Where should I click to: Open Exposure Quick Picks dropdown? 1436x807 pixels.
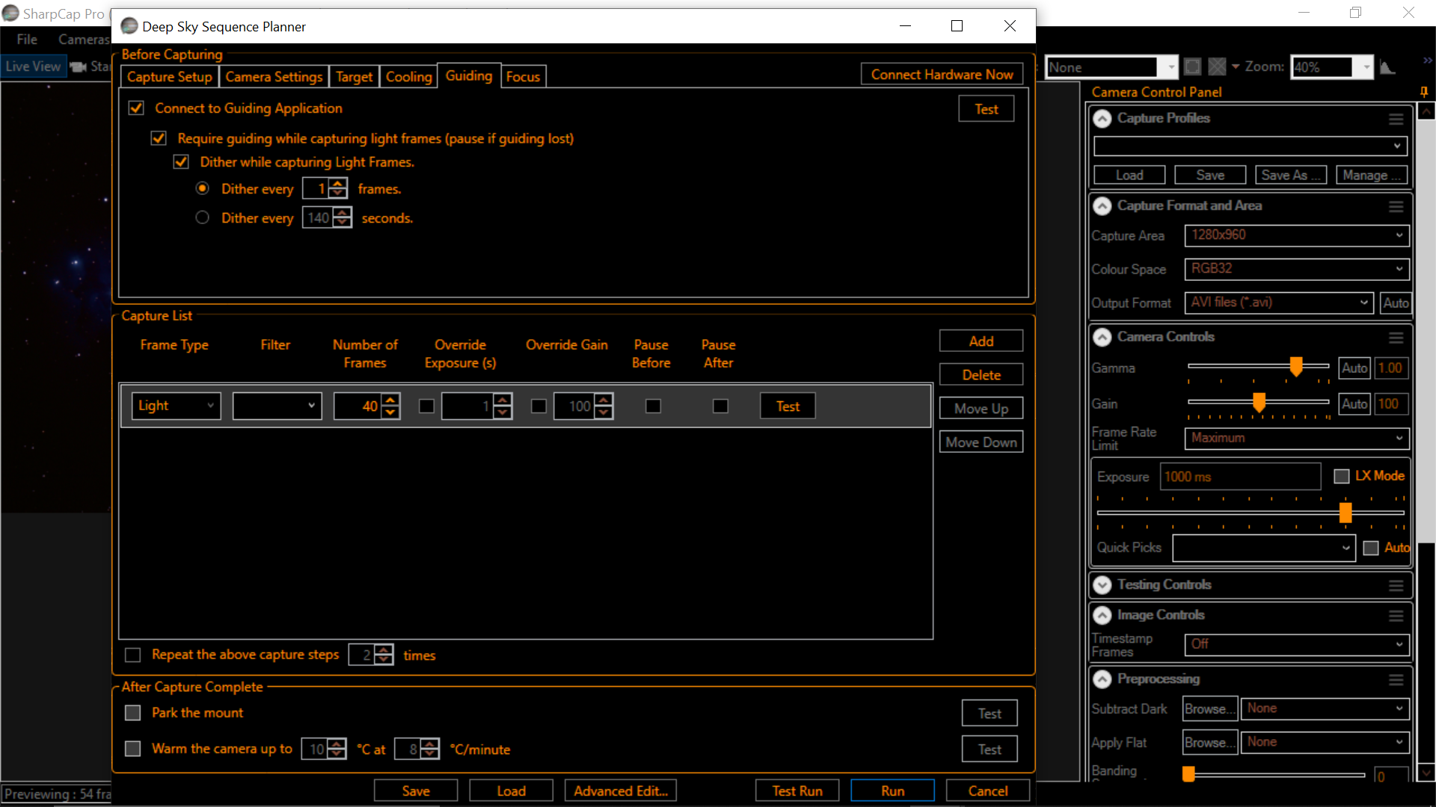point(1264,548)
